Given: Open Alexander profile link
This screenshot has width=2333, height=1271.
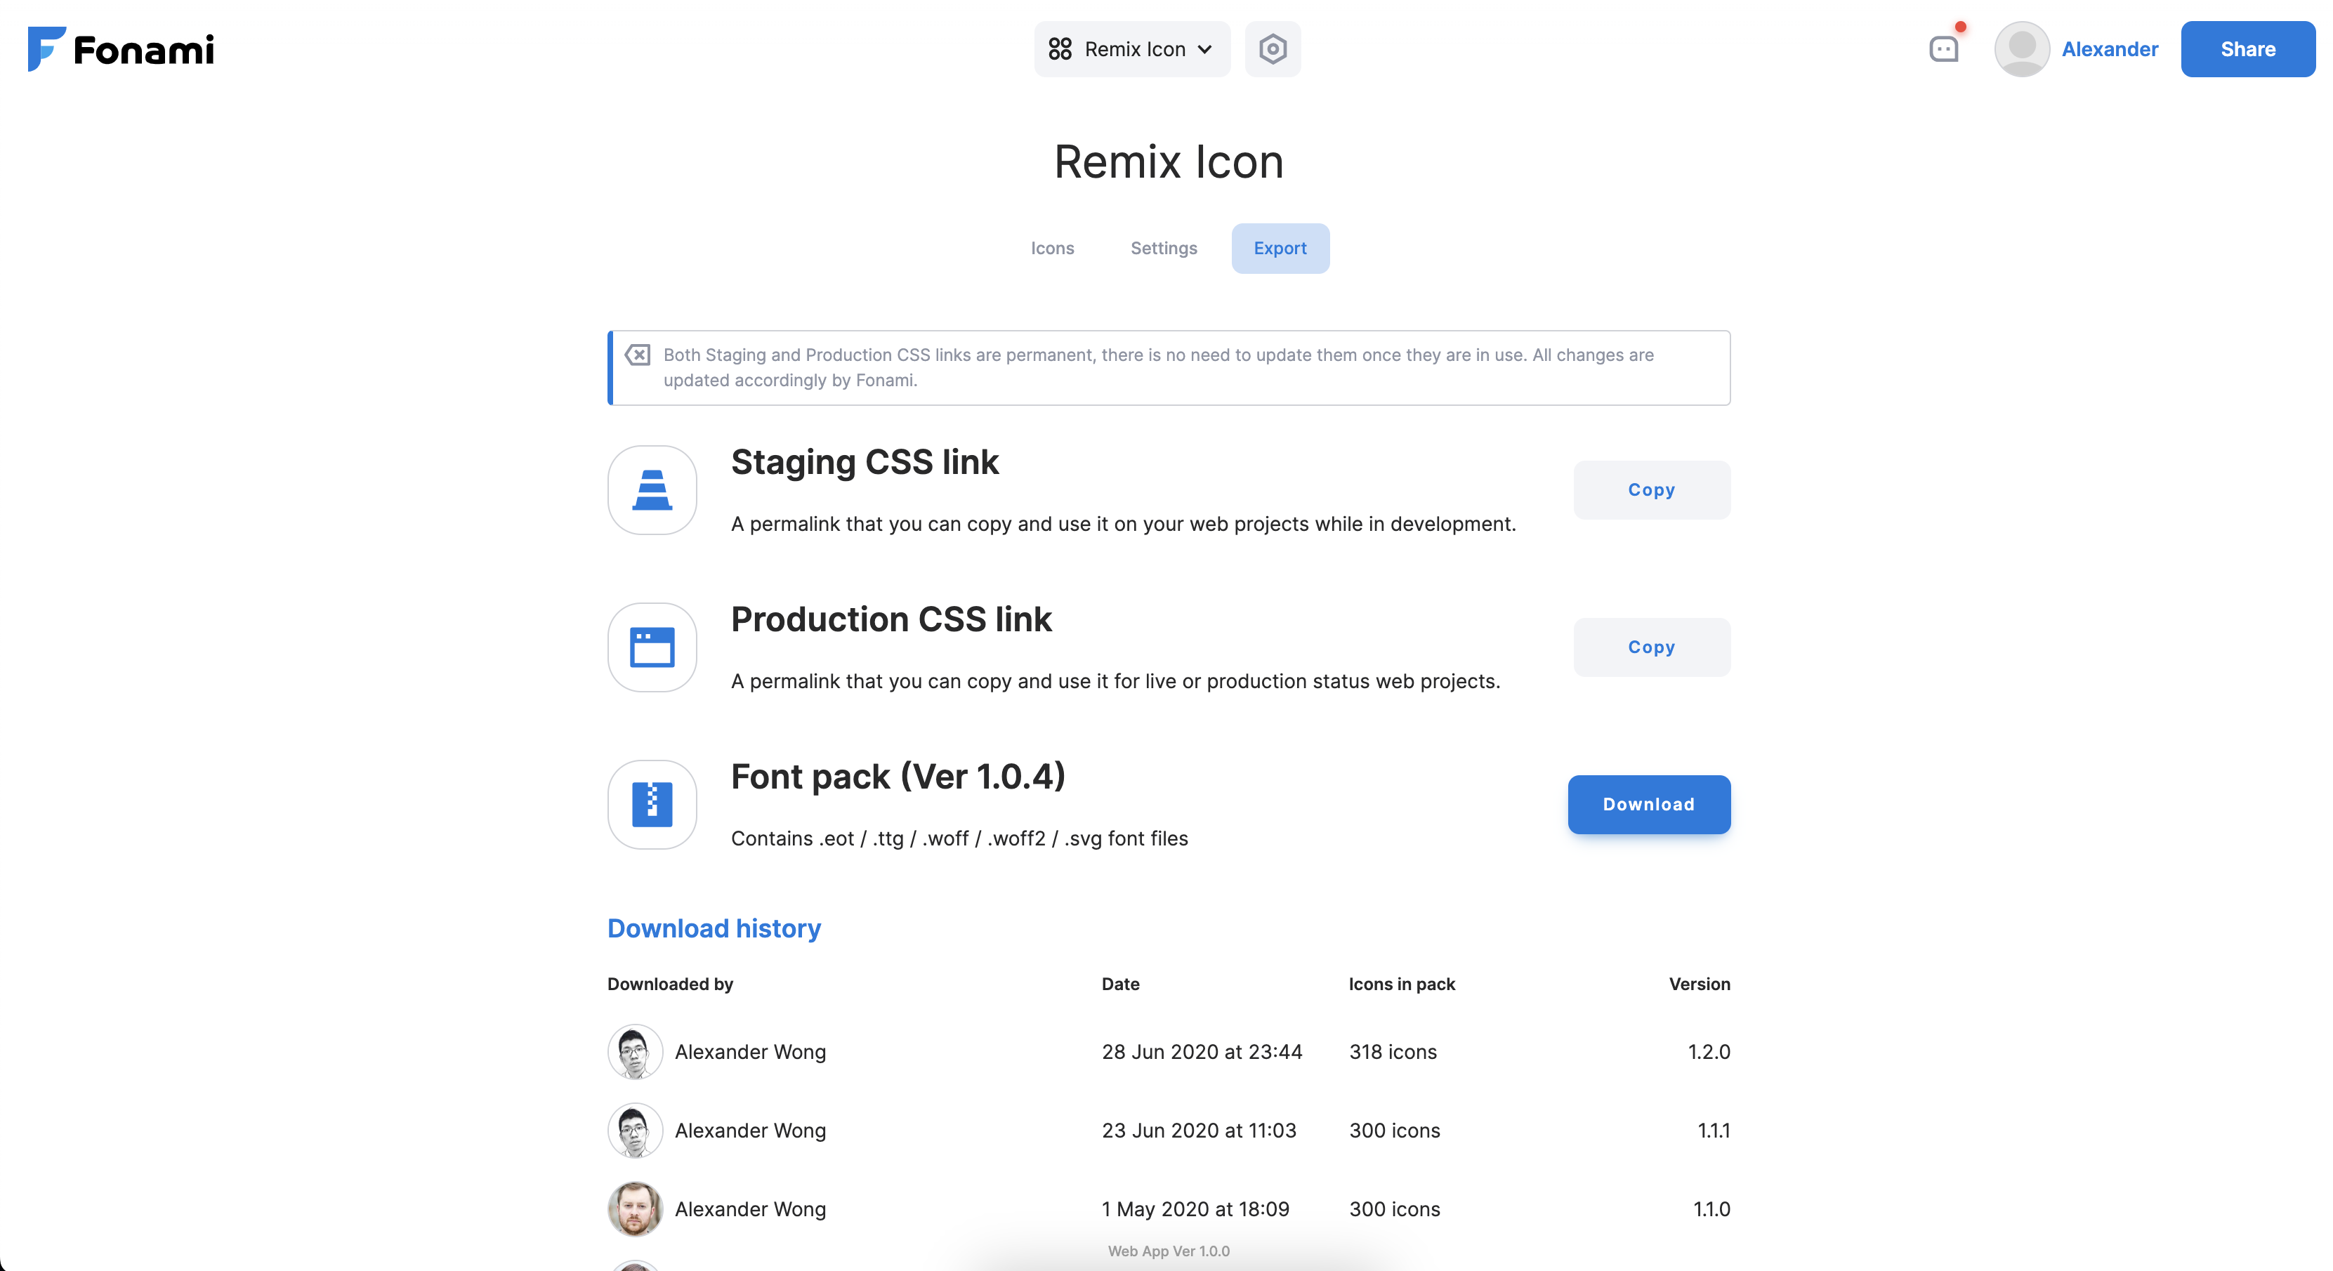Looking at the screenshot, I should pyautogui.click(x=2109, y=49).
